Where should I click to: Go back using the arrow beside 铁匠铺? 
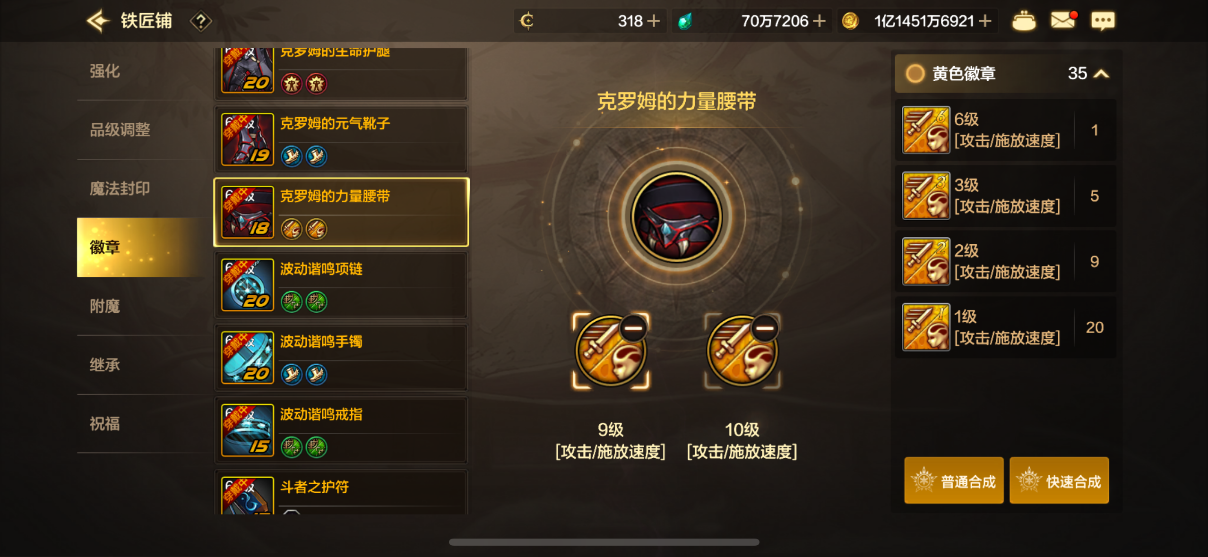pyautogui.click(x=98, y=21)
